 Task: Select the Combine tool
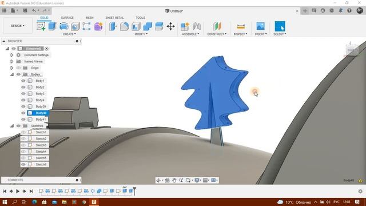[148, 26]
